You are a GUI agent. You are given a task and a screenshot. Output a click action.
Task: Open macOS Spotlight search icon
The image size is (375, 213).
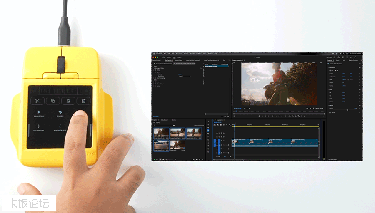tap(344, 54)
